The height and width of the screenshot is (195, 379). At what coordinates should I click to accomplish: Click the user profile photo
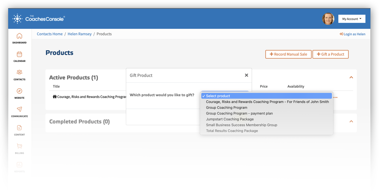328,19
